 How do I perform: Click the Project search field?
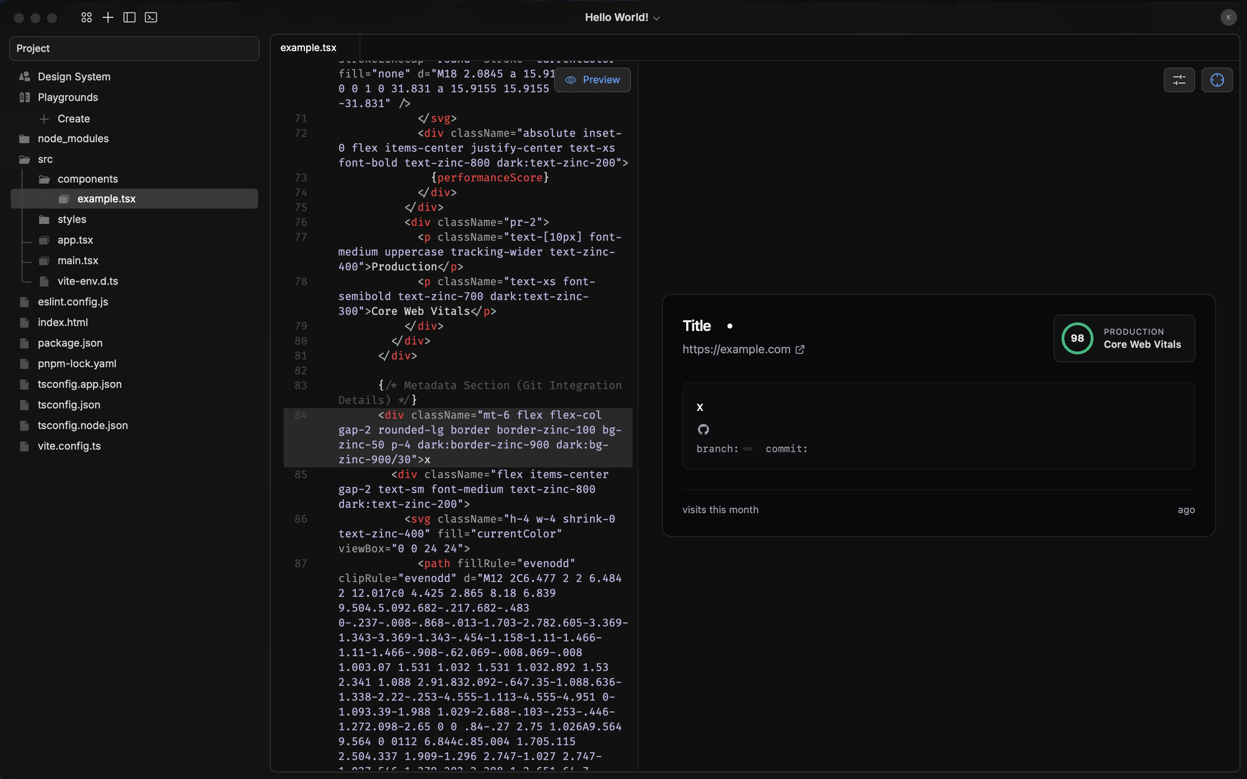[134, 49]
